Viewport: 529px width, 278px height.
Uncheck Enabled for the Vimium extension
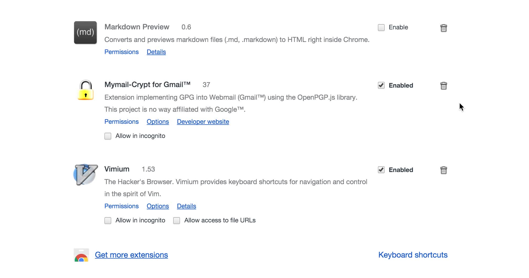[x=381, y=170]
